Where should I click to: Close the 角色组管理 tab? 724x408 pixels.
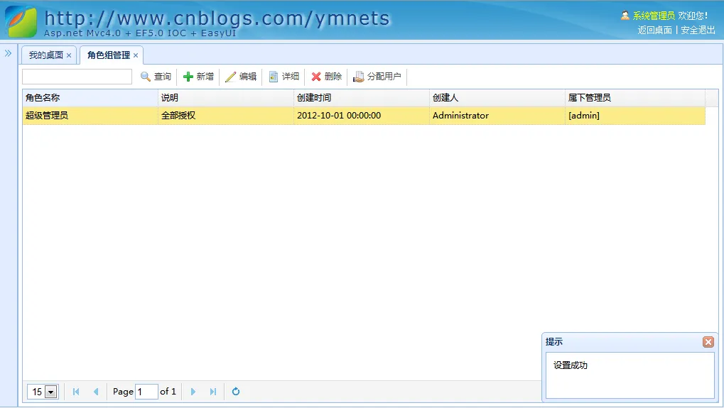pos(136,55)
